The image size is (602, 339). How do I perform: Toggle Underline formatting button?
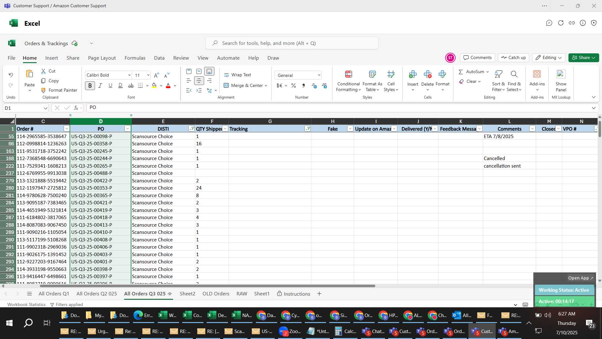tap(110, 85)
